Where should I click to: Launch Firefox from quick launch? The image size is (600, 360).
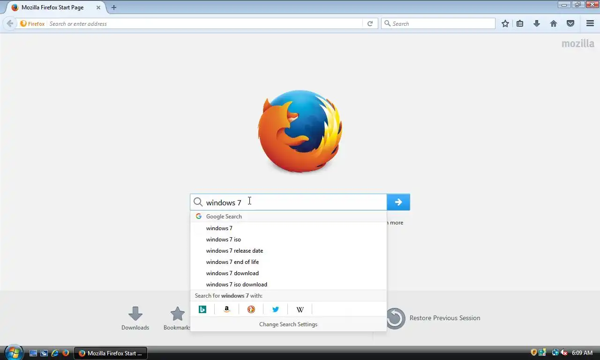66,353
